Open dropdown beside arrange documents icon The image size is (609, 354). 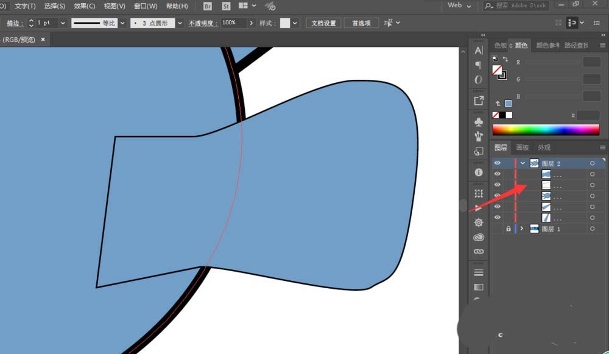tap(254, 5)
